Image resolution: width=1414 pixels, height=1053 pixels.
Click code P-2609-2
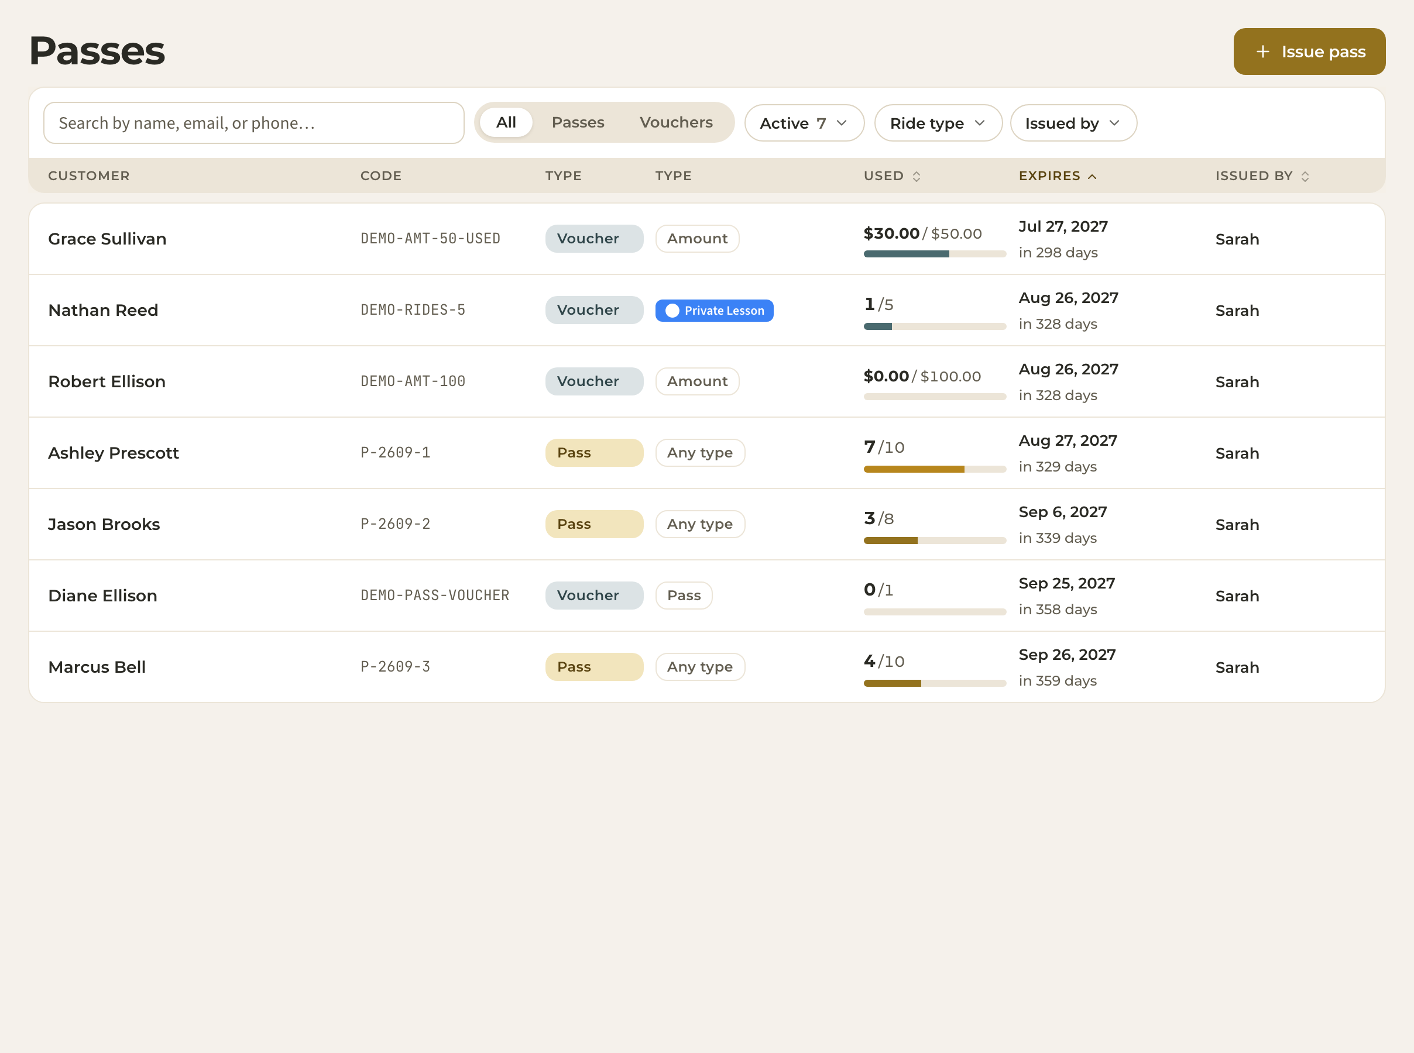[395, 525]
